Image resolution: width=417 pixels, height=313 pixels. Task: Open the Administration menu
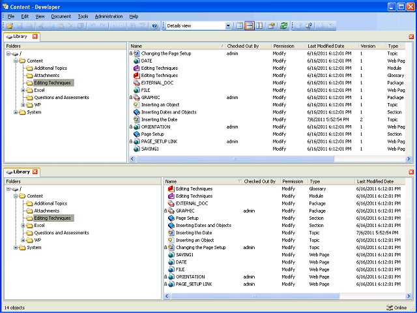[109, 16]
